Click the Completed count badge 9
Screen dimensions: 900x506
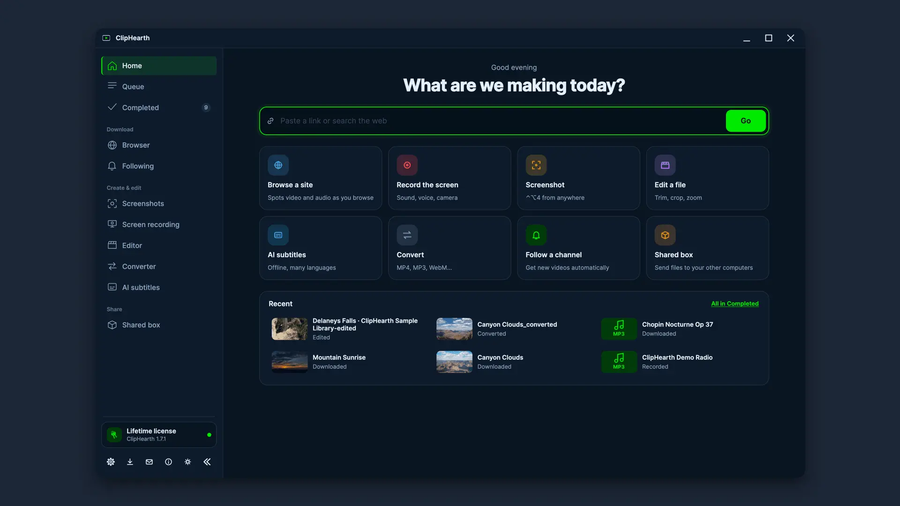click(x=206, y=108)
